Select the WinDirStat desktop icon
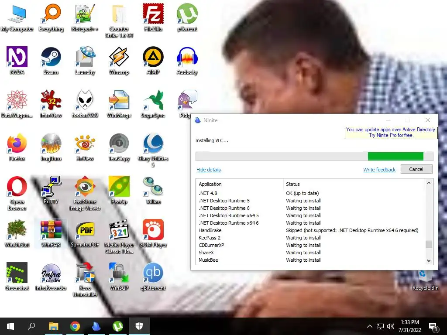The height and width of the screenshot is (335, 447). (17, 233)
